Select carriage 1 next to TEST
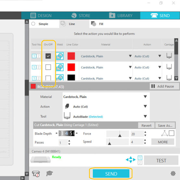180x180 pixels. coord(140,158)
